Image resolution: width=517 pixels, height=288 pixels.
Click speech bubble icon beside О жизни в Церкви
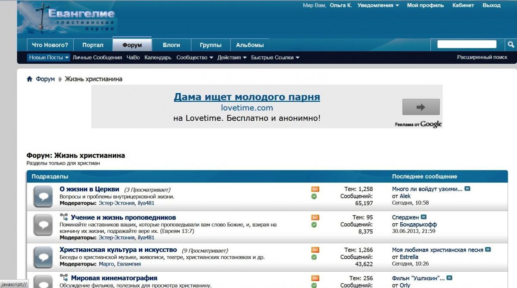tap(43, 197)
